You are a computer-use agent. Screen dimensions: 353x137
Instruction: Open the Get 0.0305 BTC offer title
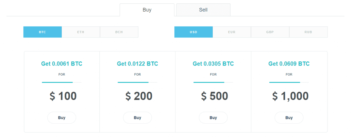coord(213,64)
